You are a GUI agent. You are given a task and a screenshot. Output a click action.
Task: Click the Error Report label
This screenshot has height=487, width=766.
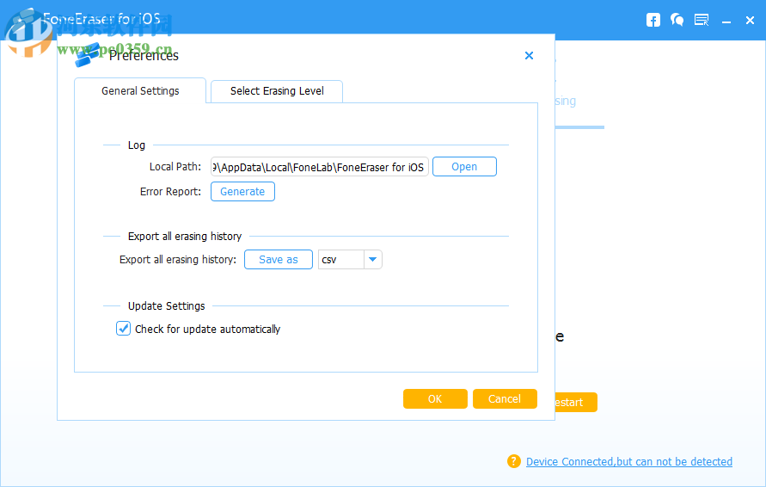point(170,192)
